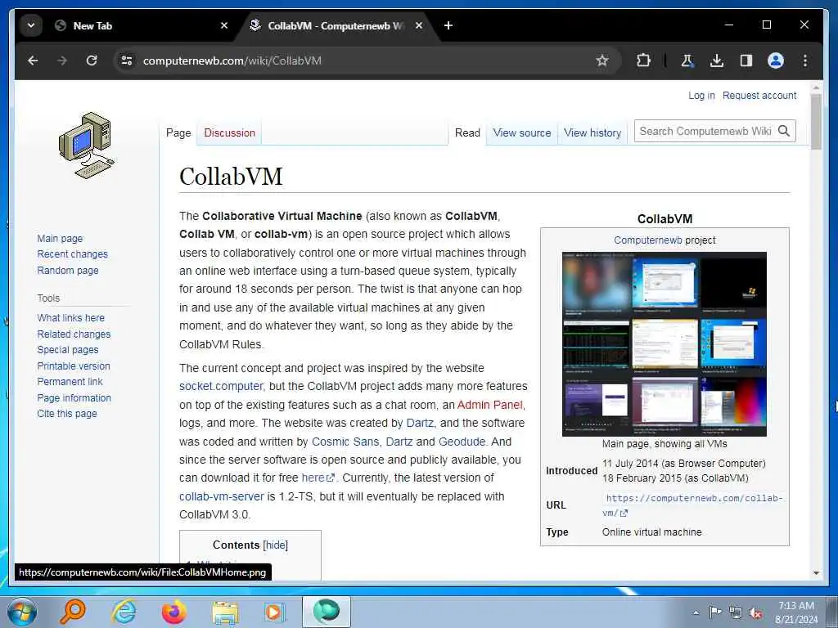Viewport: 838px width, 628px height.
Task: Open the Windows Start button
Action: tap(22, 612)
